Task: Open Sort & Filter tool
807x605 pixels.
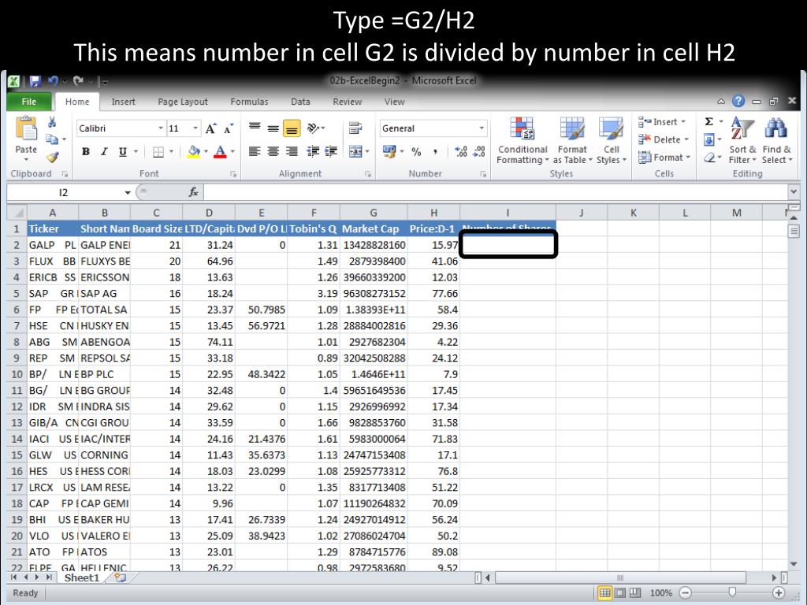Action: (x=742, y=139)
